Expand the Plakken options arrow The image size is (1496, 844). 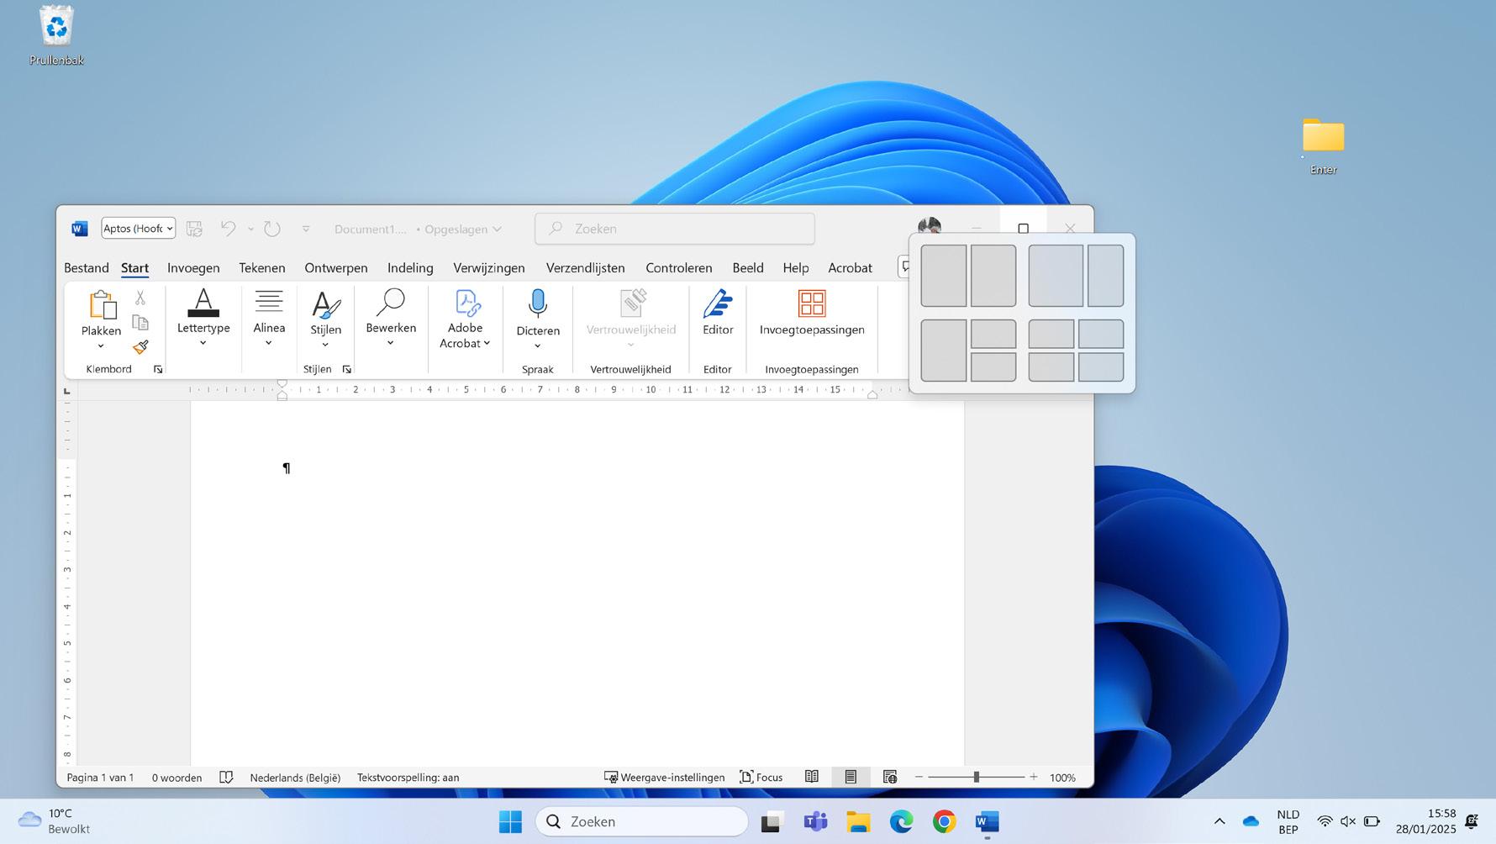coord(101,346)
